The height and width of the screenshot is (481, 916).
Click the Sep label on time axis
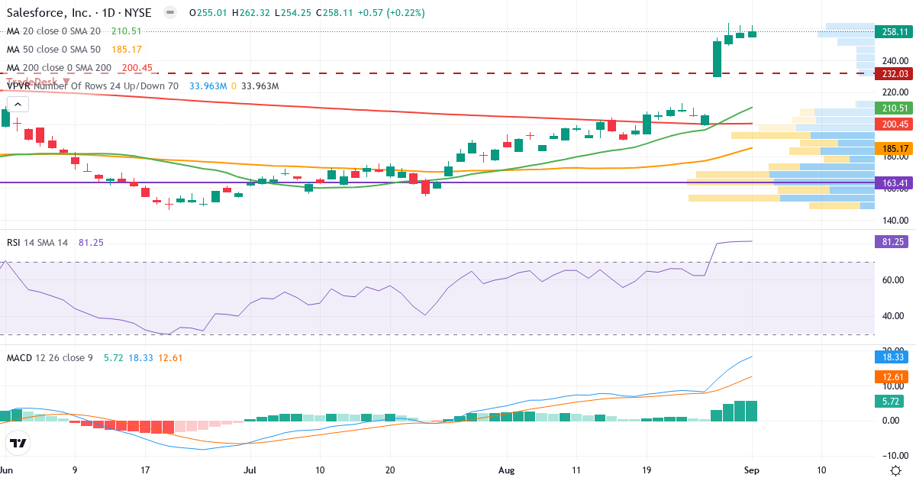pyautogui.click(x=753, y=470)
